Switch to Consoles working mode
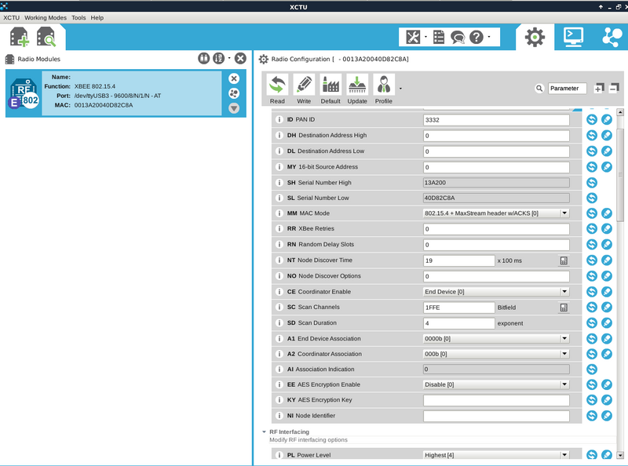This screenshot has height=466, width=628. pos(573,36)
